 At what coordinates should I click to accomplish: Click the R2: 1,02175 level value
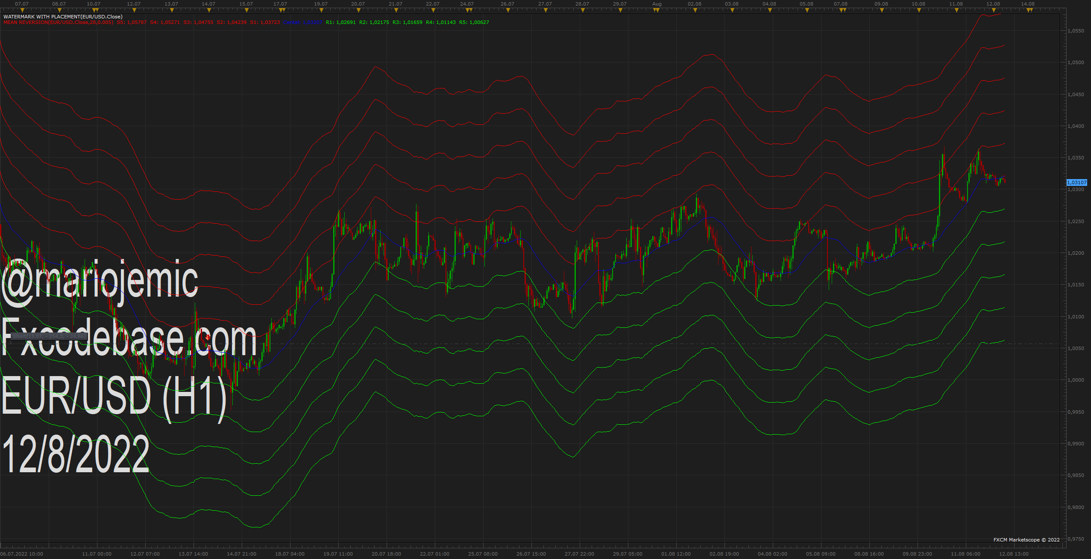point(374,22)
